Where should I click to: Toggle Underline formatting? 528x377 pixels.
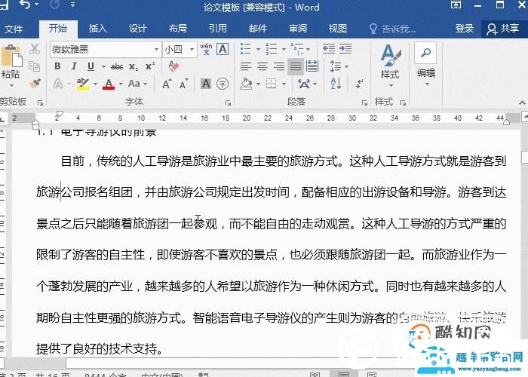pos(91,66)
